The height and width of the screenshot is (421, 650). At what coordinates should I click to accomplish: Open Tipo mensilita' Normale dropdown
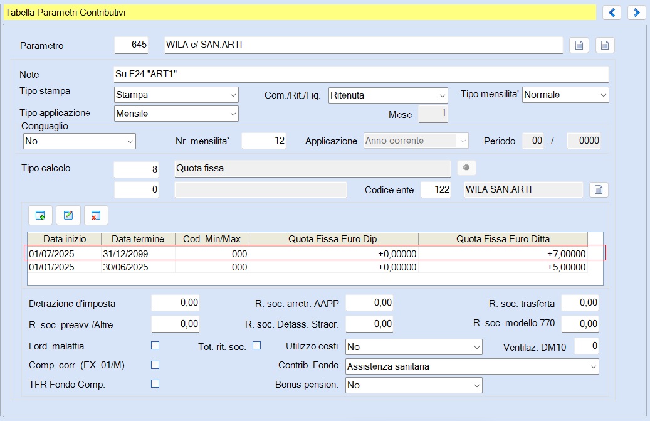[x=565, y=95]
